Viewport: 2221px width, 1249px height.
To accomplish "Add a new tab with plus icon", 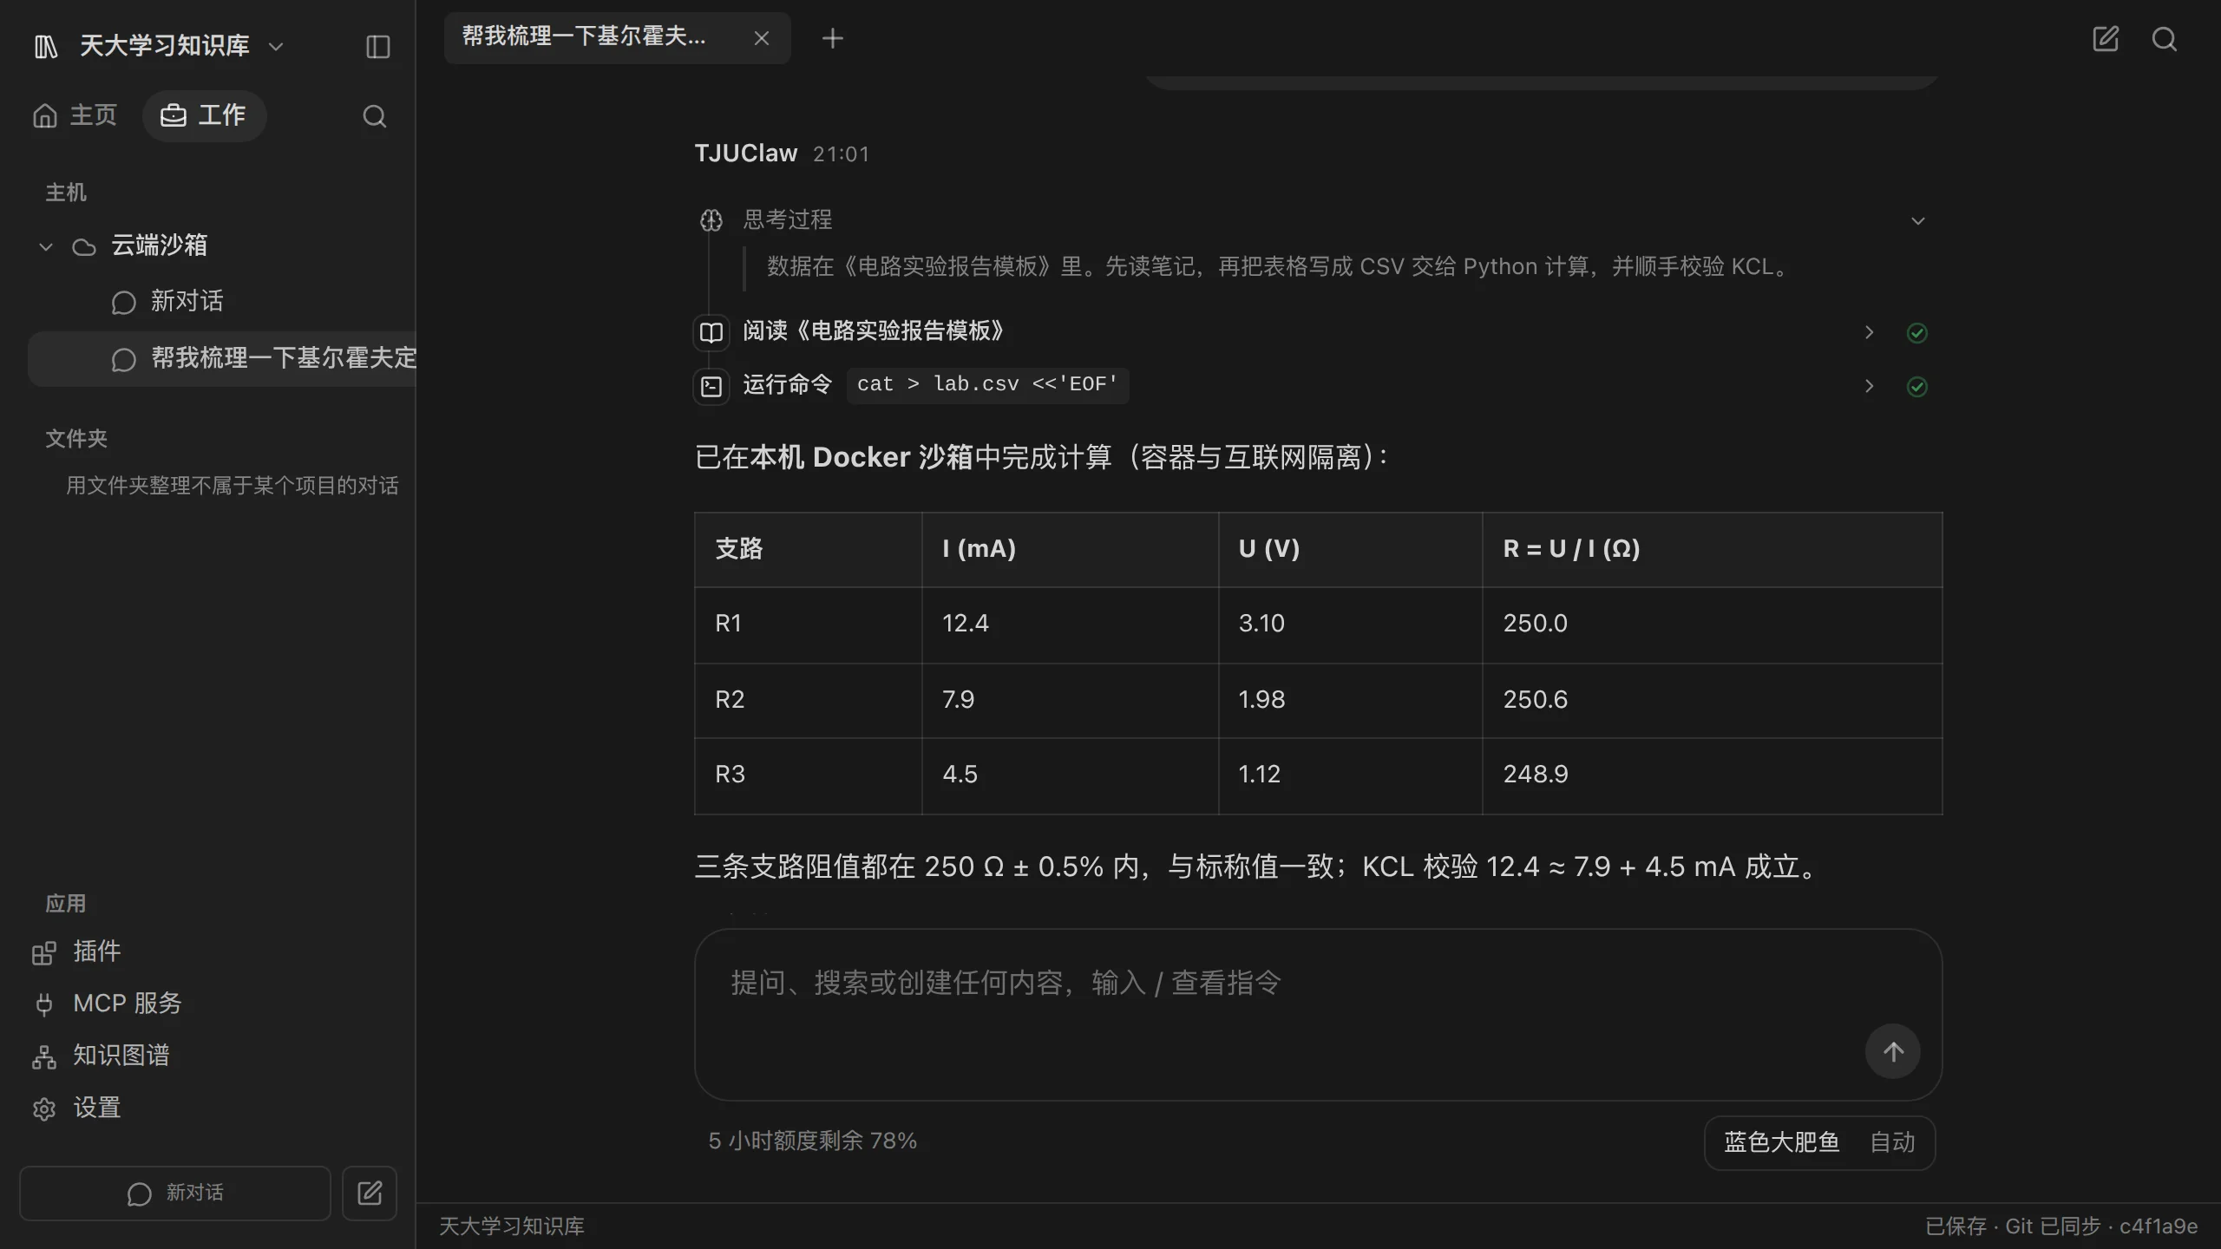I will pyautogui.click(x=832, y=38).
